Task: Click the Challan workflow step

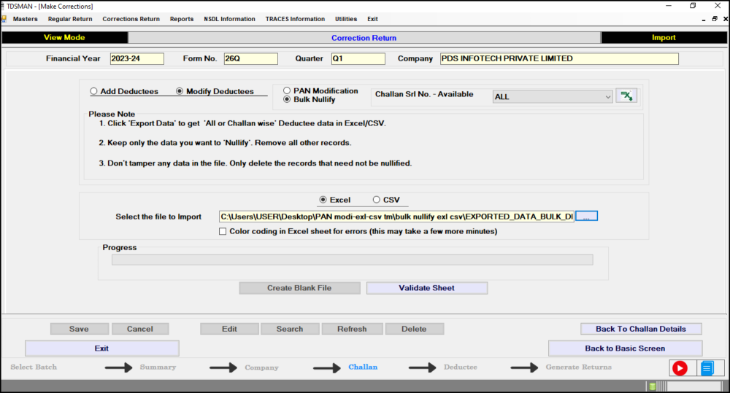Action: pyautogui.click(x=363, y=367)
